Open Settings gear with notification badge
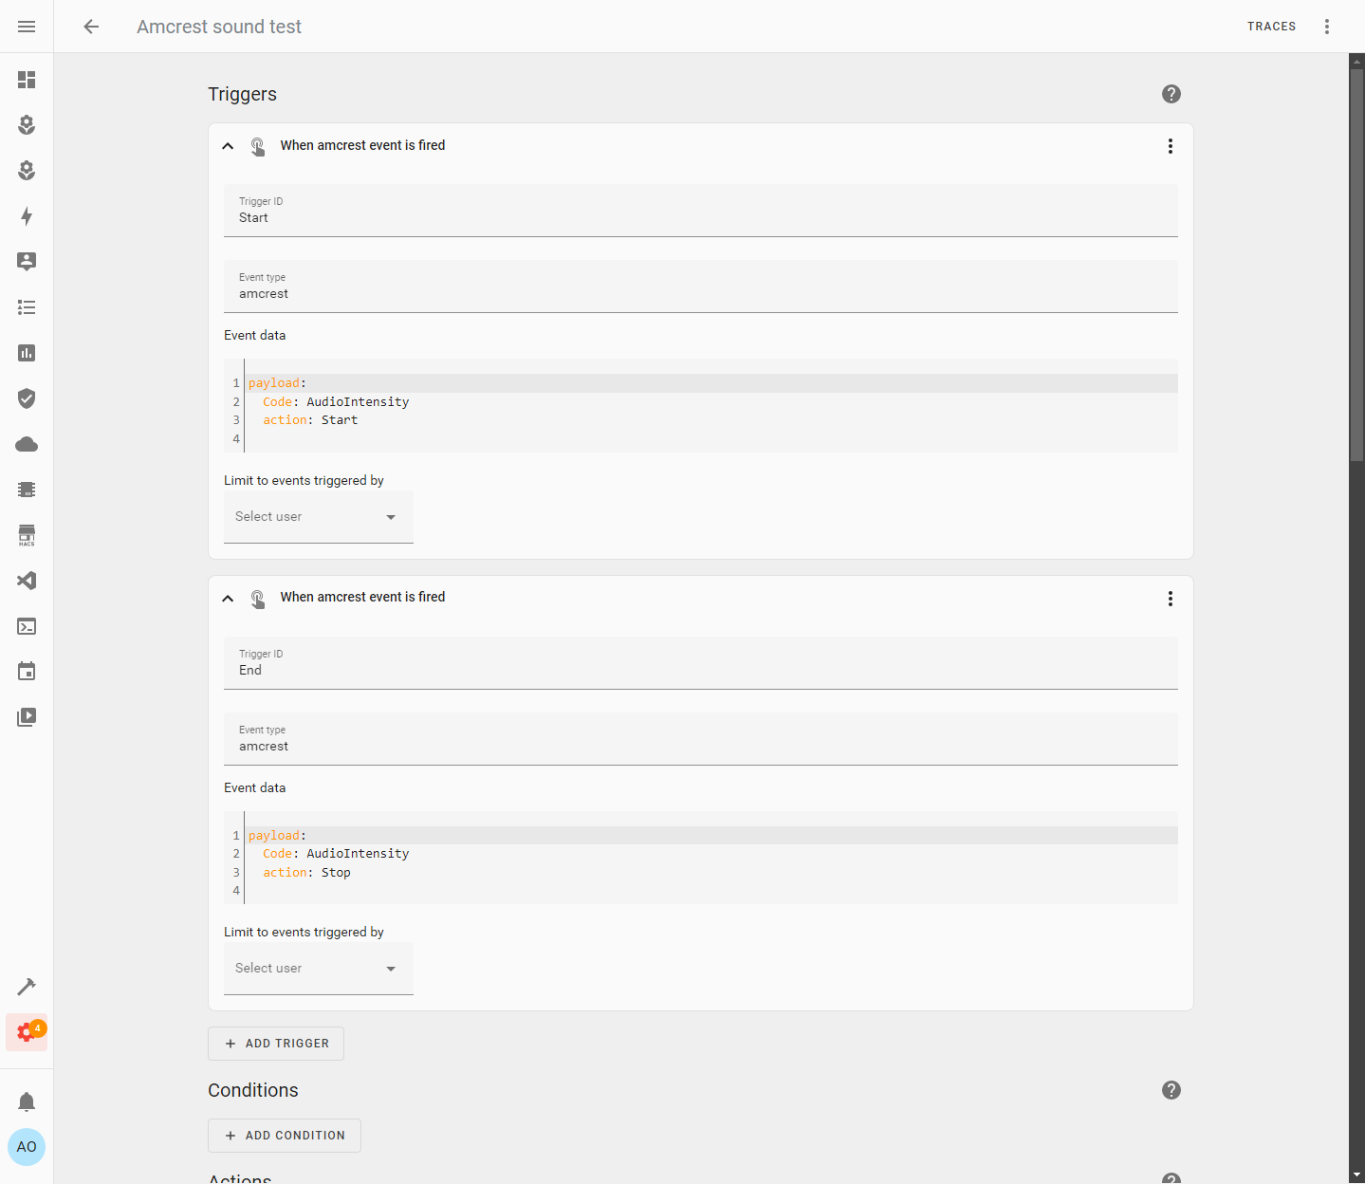 point(26,1032)
